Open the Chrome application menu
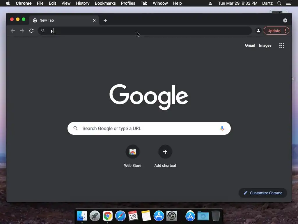Viewport: 298px width, 224px height. point(24,3)
